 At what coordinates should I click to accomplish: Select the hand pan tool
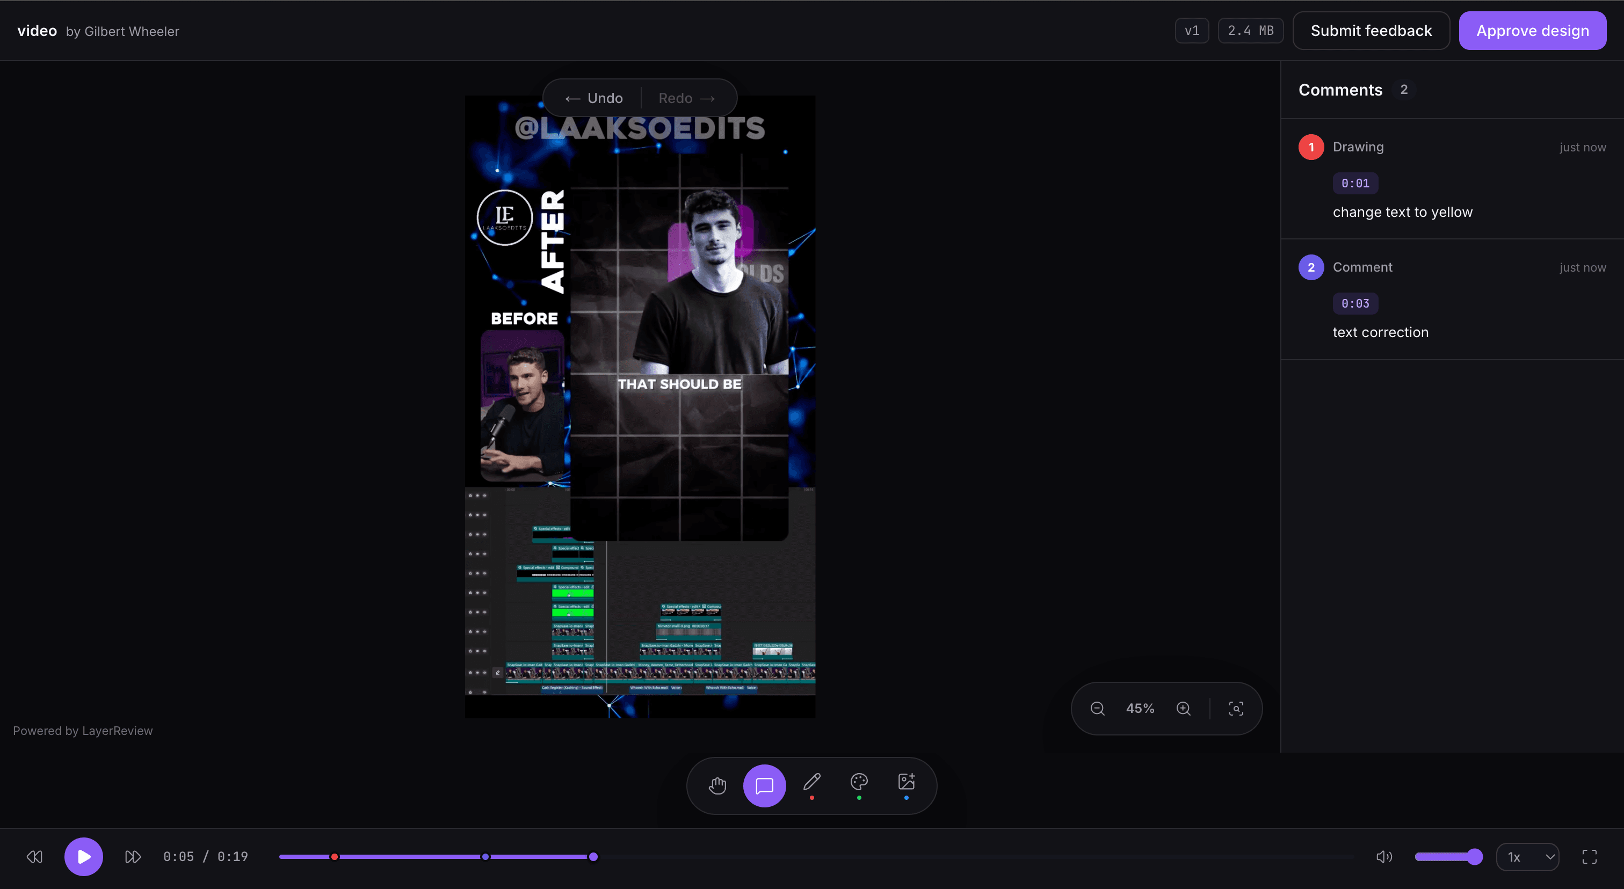717,785
